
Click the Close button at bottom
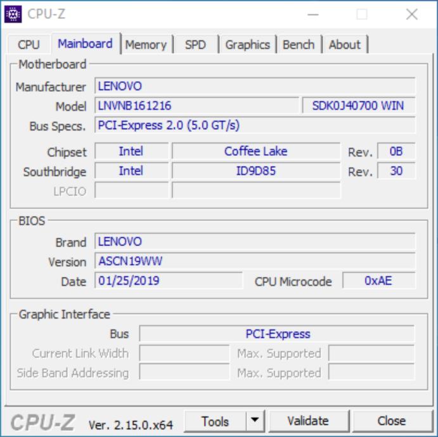392,421
